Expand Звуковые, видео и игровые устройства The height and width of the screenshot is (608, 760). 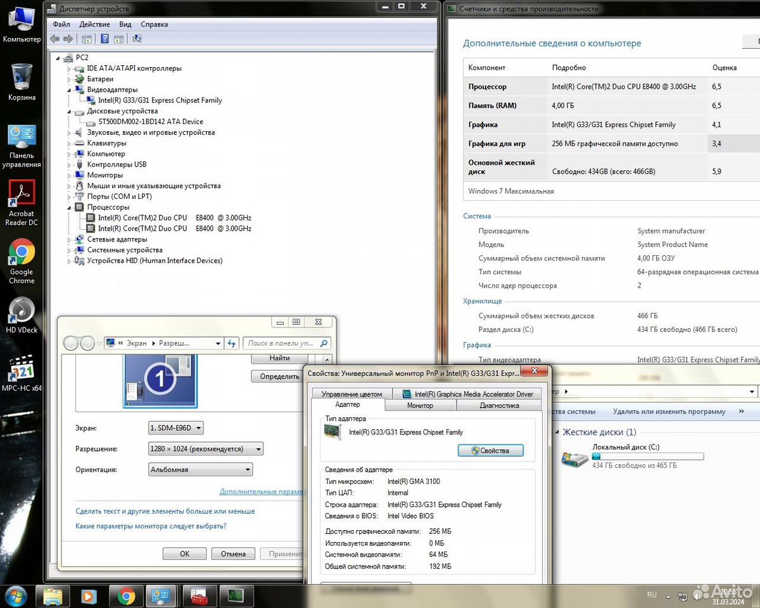(x=70, y=132)
